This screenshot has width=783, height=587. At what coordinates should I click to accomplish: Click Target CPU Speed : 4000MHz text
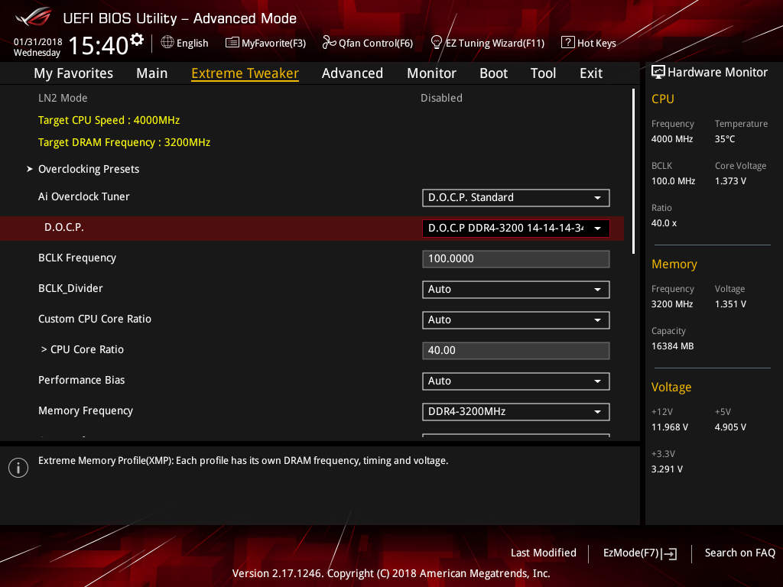tap(109, 120)
